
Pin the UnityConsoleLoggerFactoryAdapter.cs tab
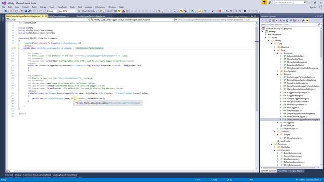click(x=43, y=16)
